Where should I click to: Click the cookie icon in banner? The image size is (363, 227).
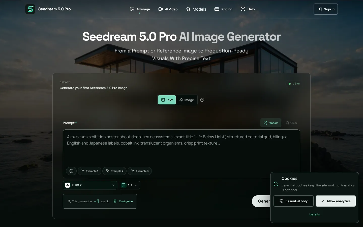(x=276, y=184)
